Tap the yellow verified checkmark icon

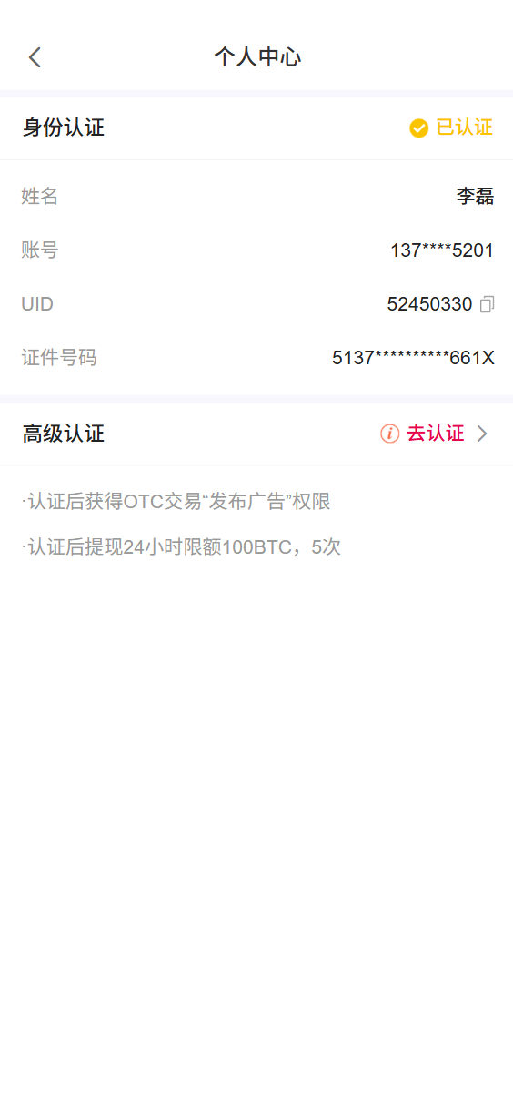(418, 128)
